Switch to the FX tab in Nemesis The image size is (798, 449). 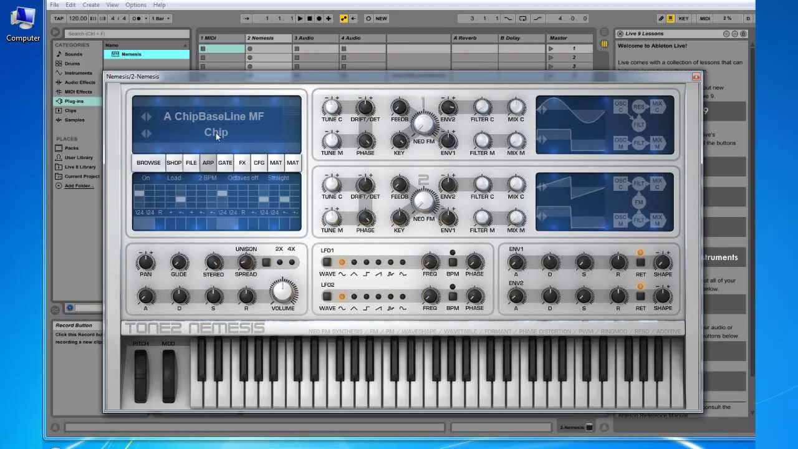[243, 163]
